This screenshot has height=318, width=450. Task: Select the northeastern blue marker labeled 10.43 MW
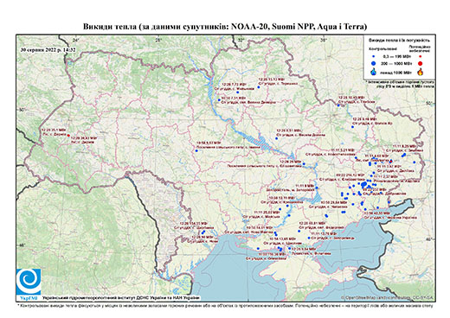[x=338, y=105]
